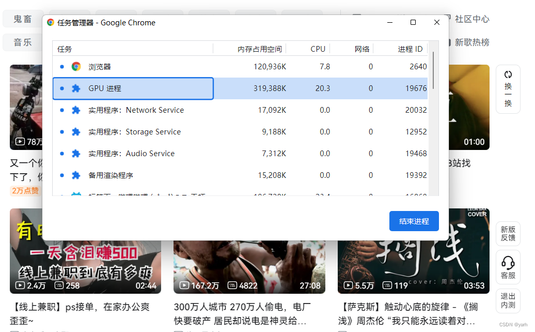This screenshot has width=535, height=332.
Task: Click the process ID 12952
Action: coord(416,132)
